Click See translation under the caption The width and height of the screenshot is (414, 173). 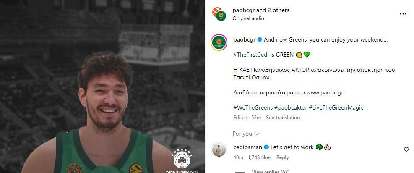[x=283, y=118]
